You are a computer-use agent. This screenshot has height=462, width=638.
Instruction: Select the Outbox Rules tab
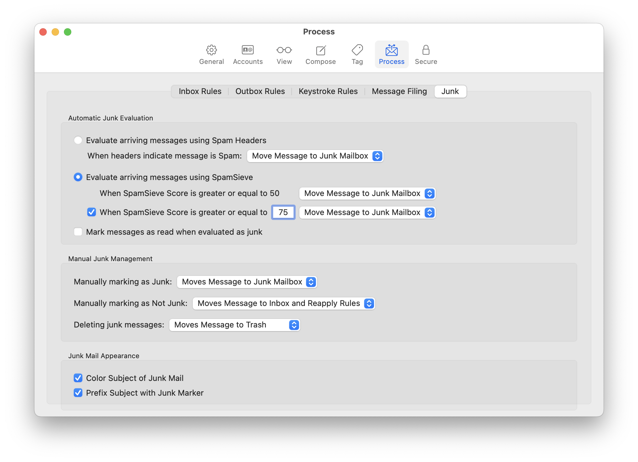click(260, 91)
